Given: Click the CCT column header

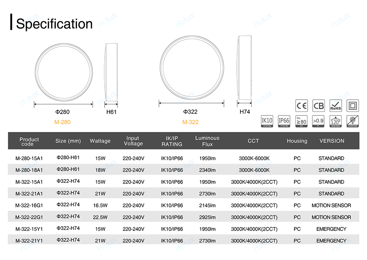Looking at the screenshot, I should pos(254,141).
